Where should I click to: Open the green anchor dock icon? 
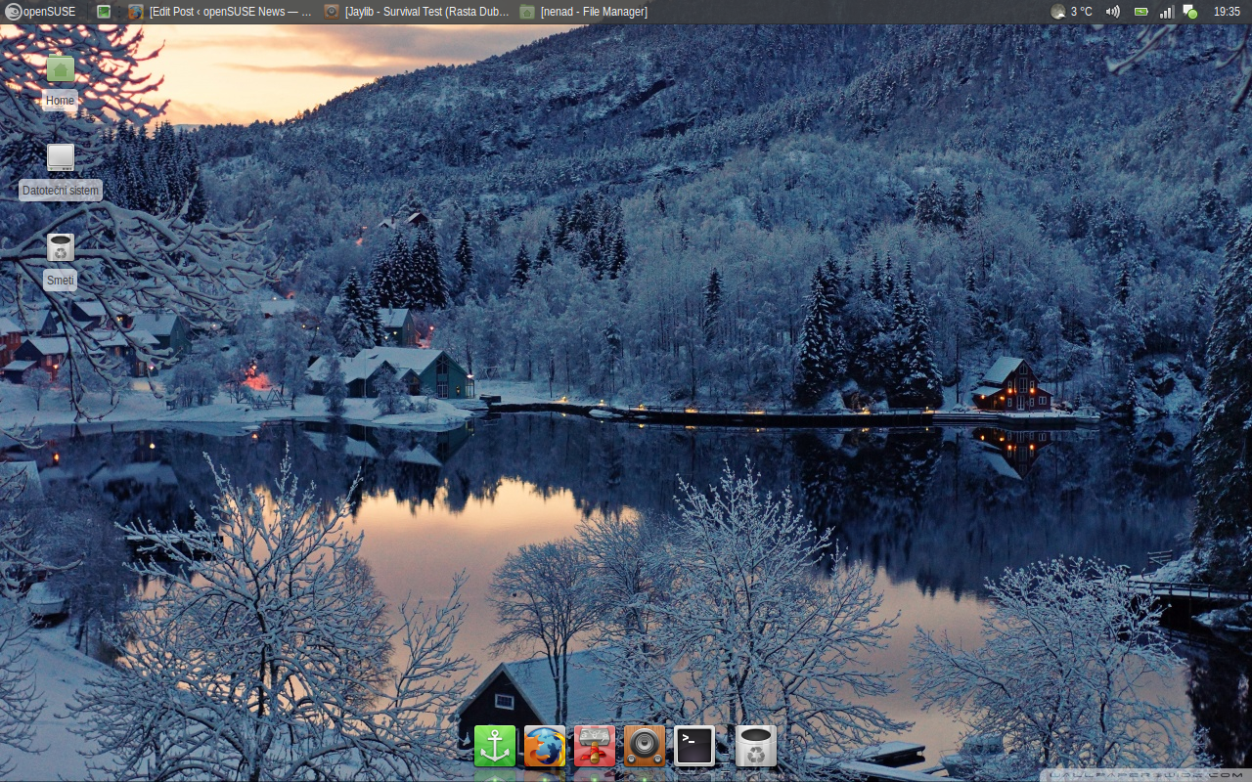tap(495, 746)
